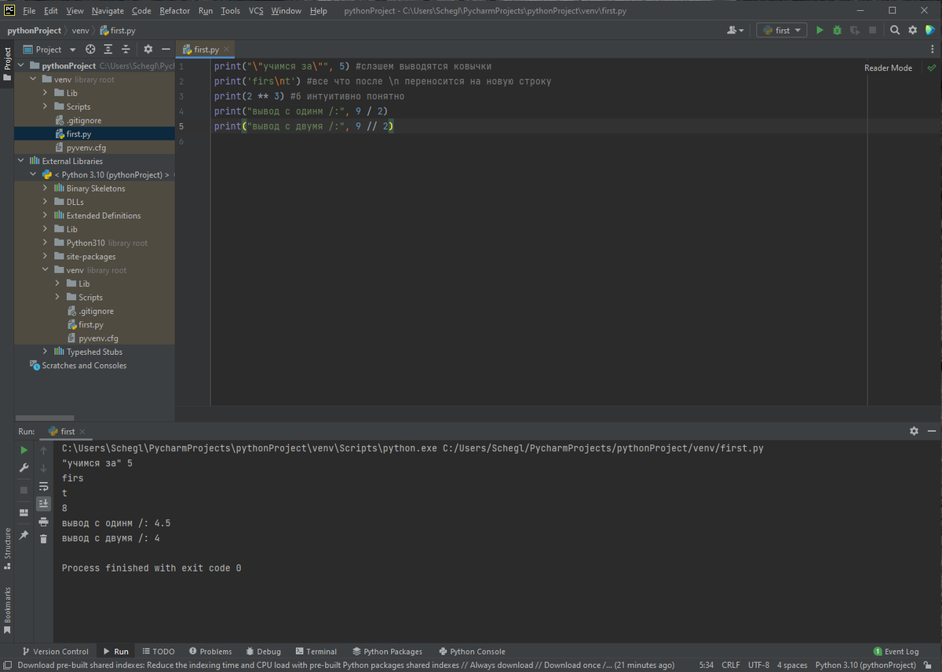Toggle scroll to end in Run console
This screenshot has height=672, width=942.
click(x=44, y=503)
